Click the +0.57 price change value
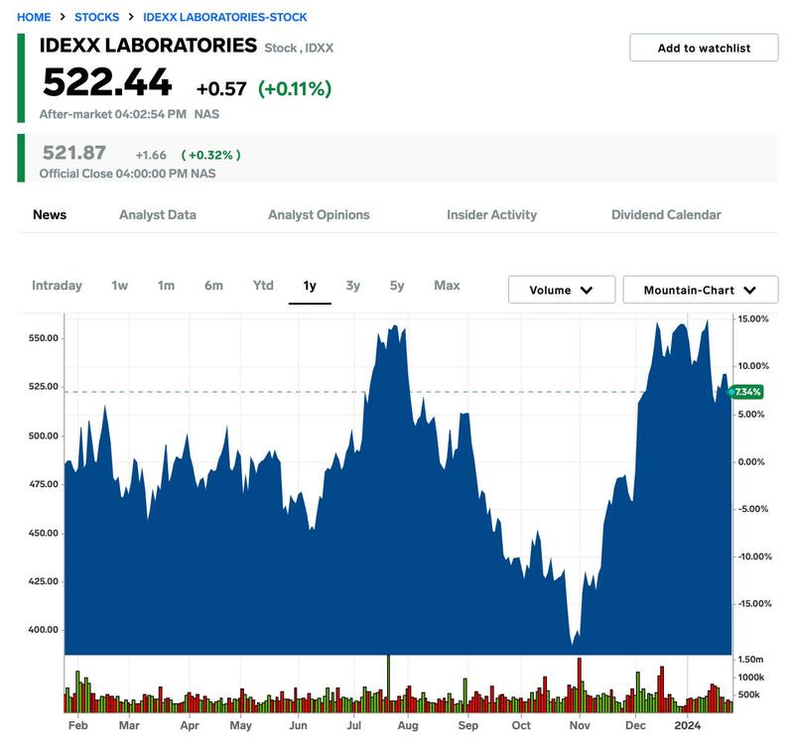The width and height of the screenshot is (794, 743). tap(221, 88)
